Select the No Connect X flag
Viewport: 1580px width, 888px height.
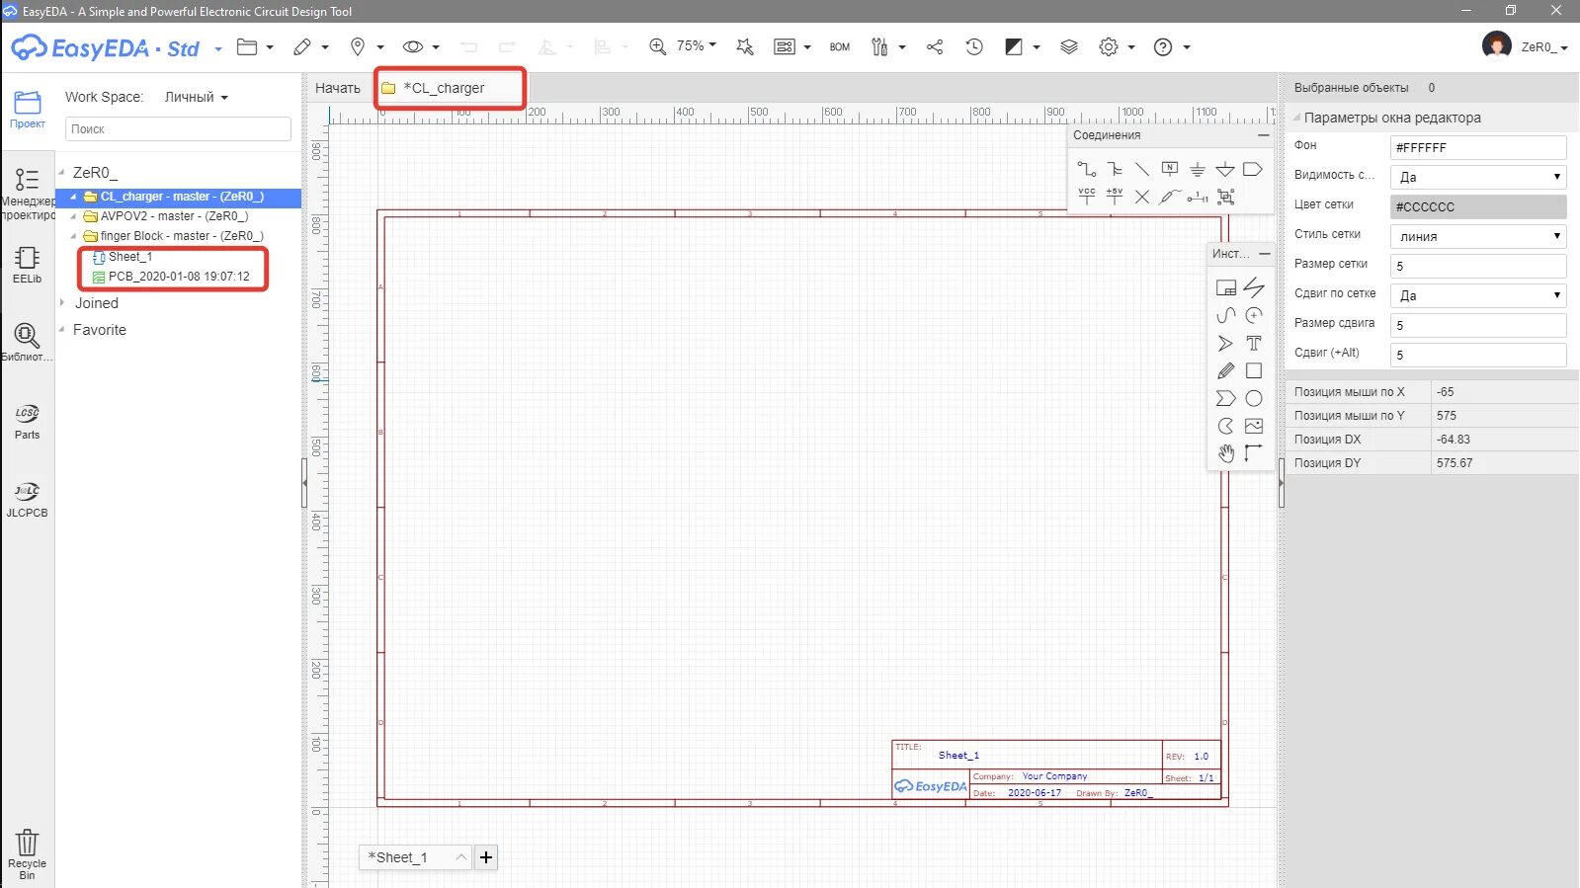1142,197
